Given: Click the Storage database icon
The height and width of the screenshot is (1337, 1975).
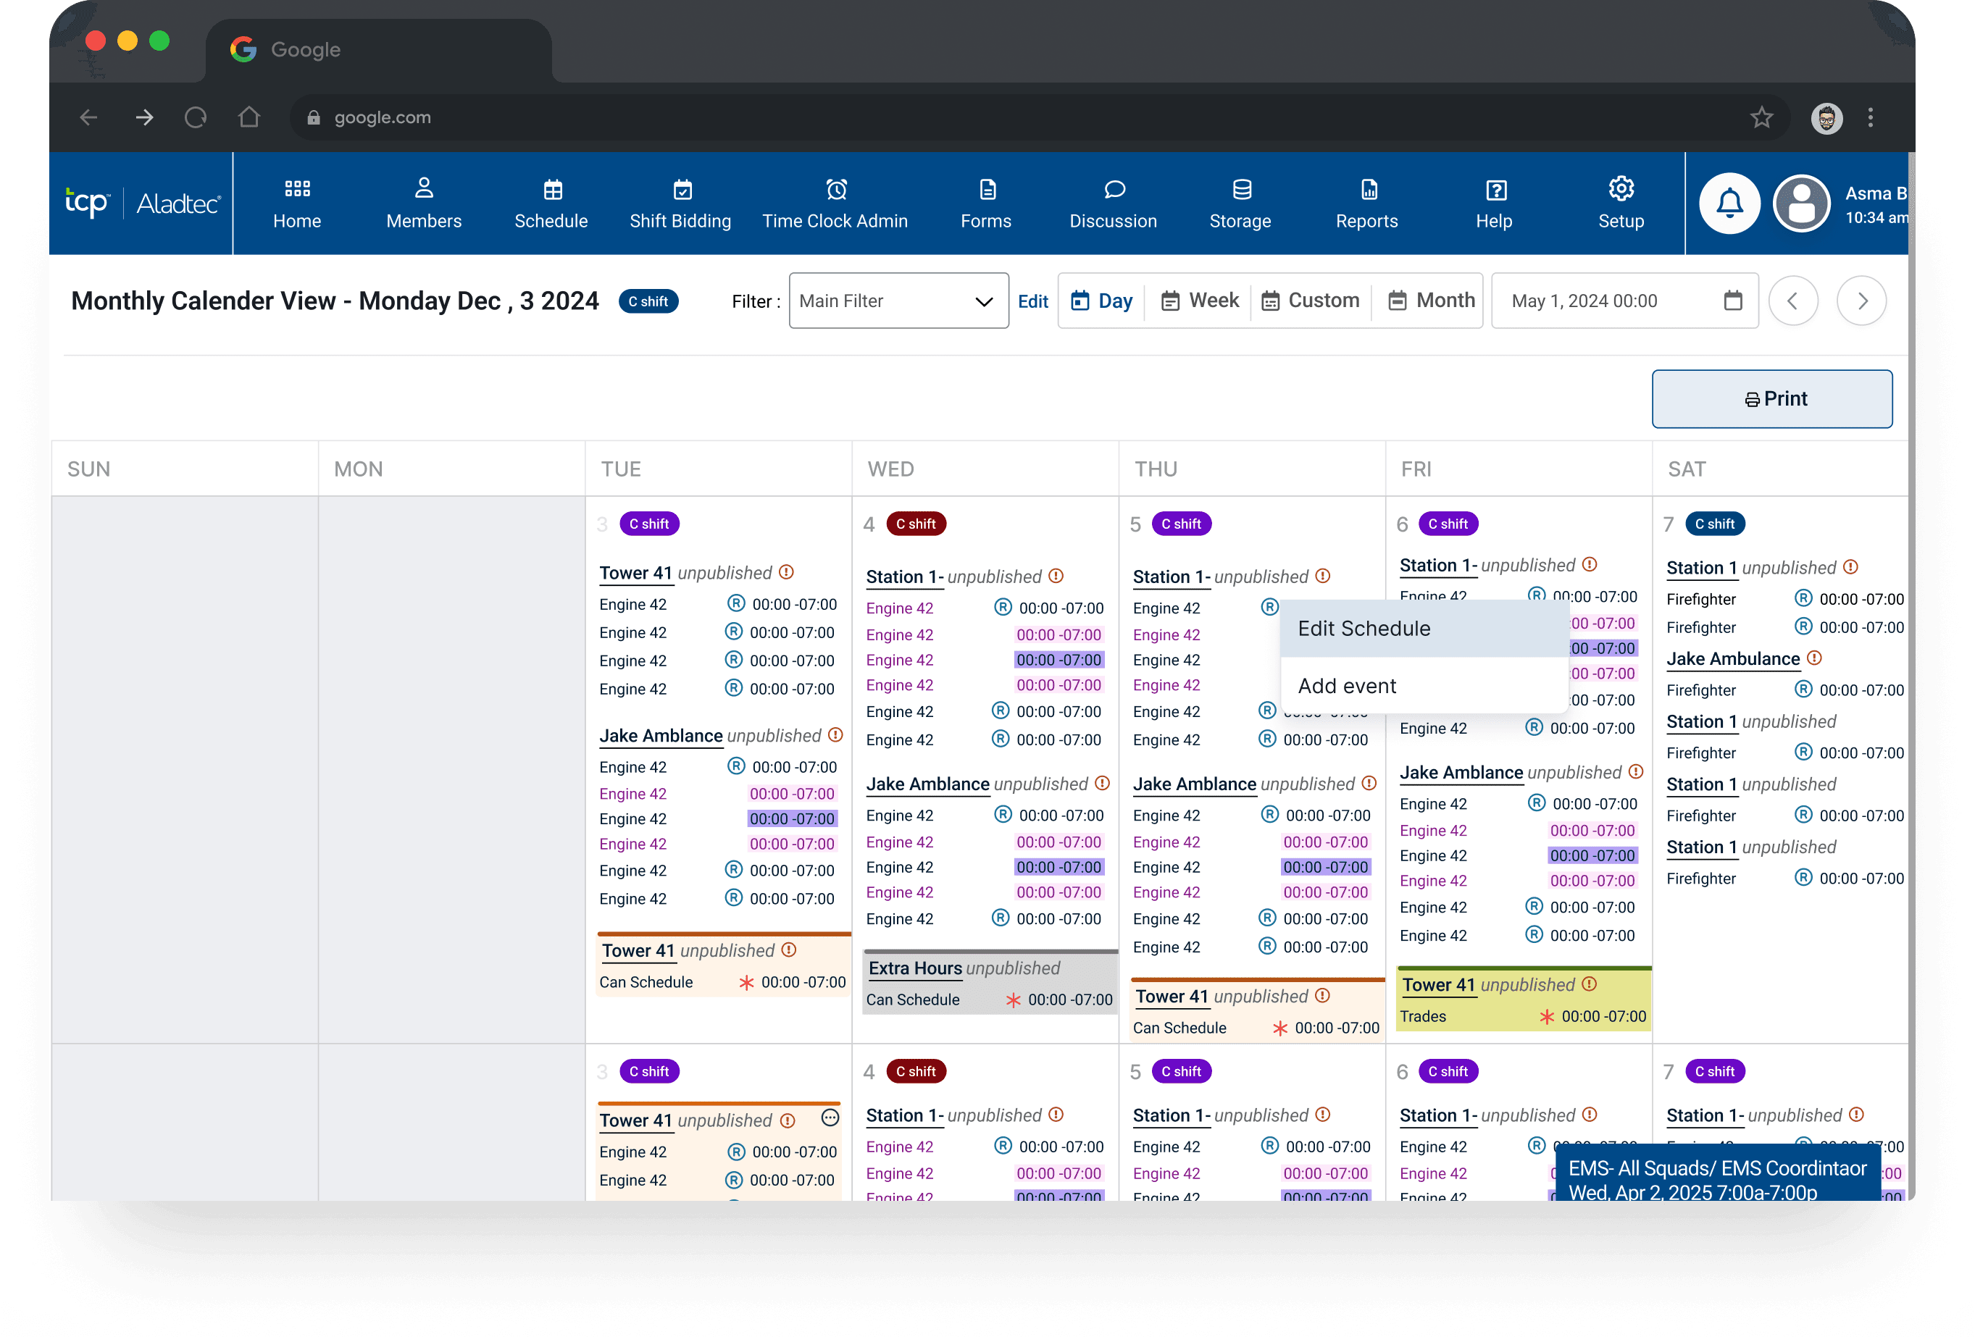Looking at the screenshot, I should point(1241,188).
